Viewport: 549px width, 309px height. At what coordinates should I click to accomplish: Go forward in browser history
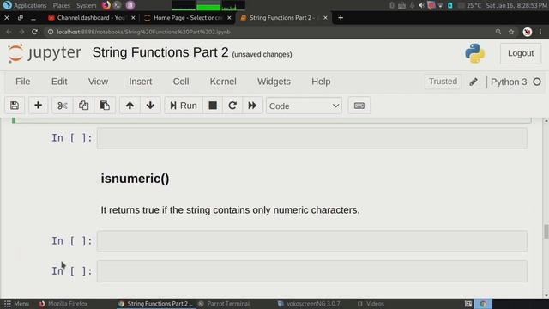[x=21, y=32]
